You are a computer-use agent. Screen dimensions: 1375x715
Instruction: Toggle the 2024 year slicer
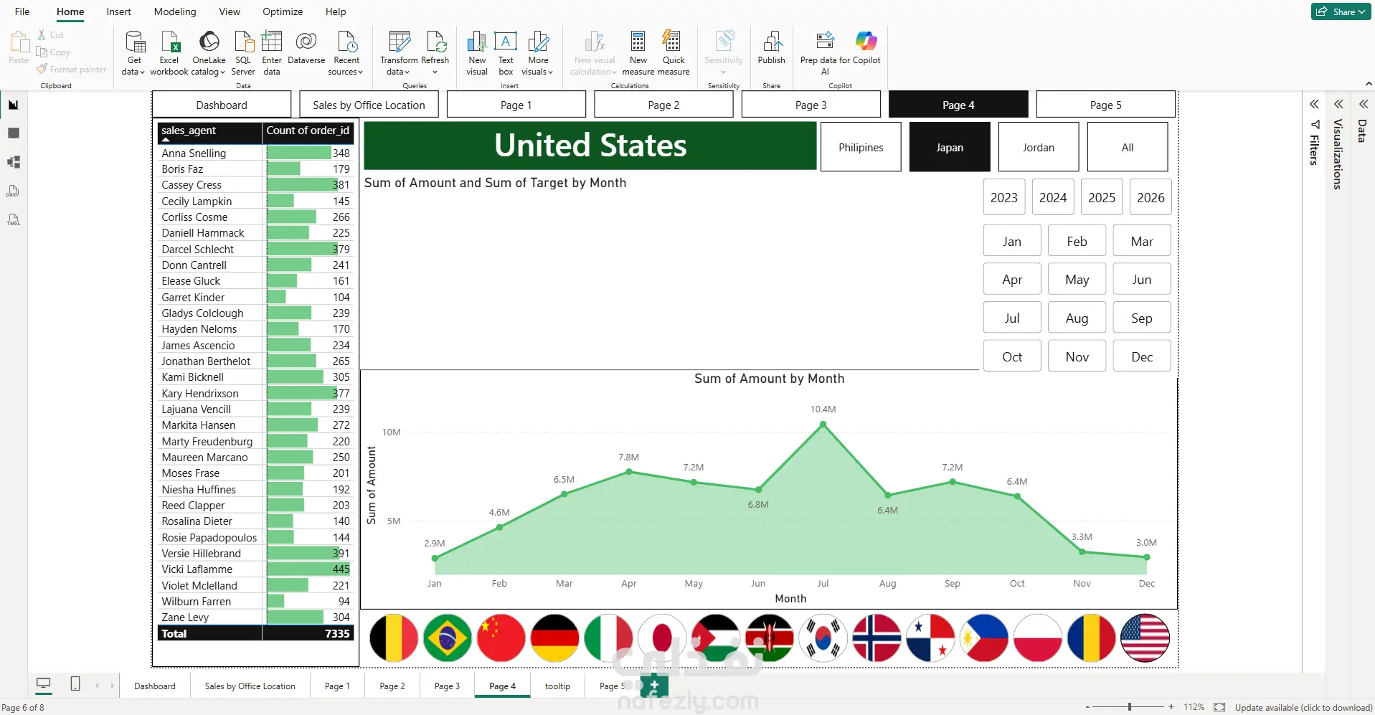click(x=1053, y=197)
